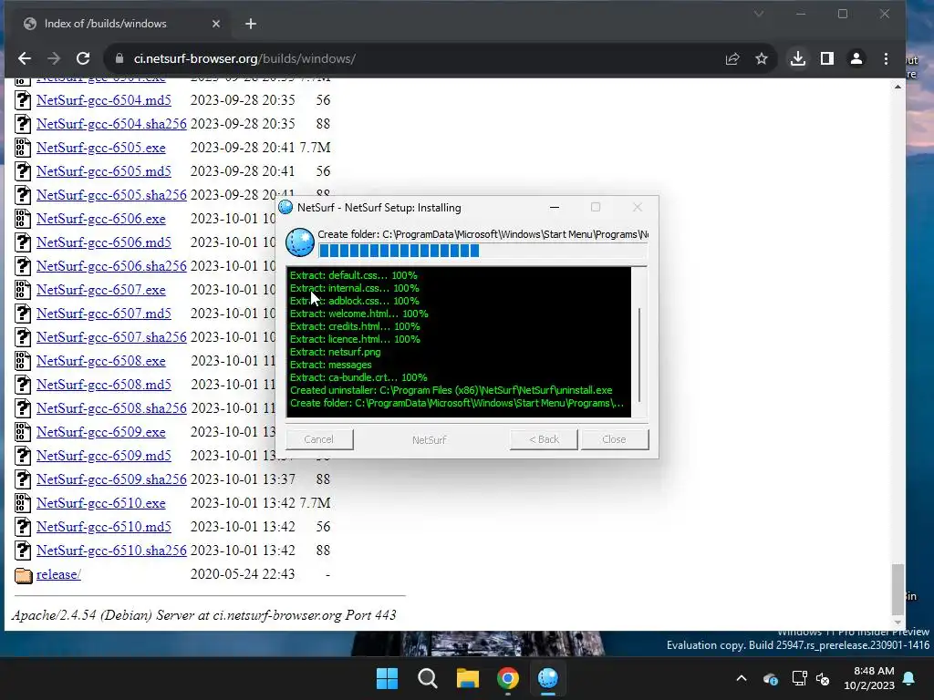Click the NetSurf globe logo in installer

(300, 242)
